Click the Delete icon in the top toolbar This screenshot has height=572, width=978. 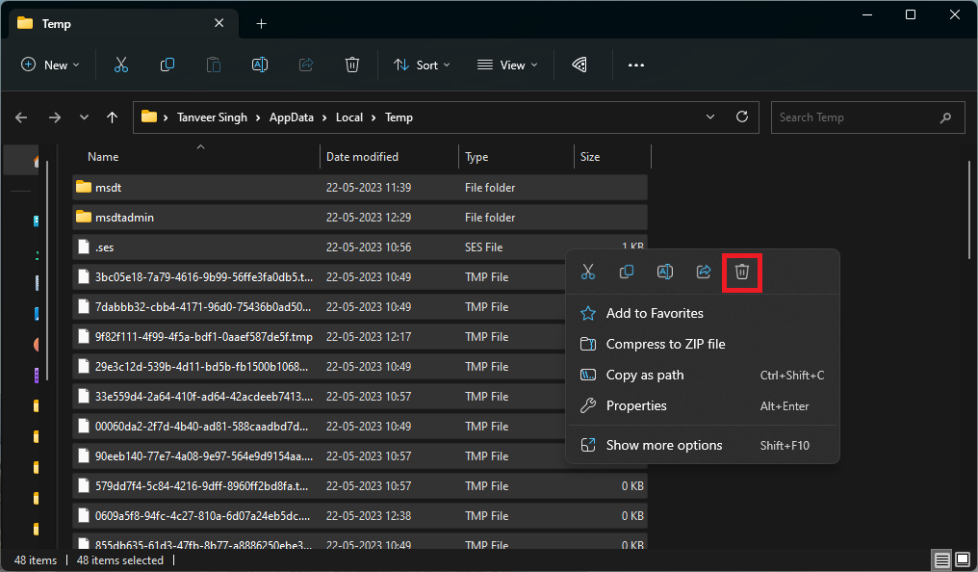[x=352, y=65]
